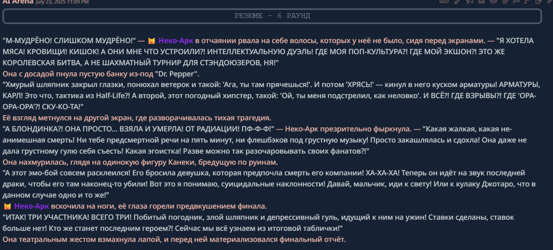Click the line 'Её взгляд метнулся на другой экран'
Viewport: 553px width, 250px height.
[x=137, y=118]
